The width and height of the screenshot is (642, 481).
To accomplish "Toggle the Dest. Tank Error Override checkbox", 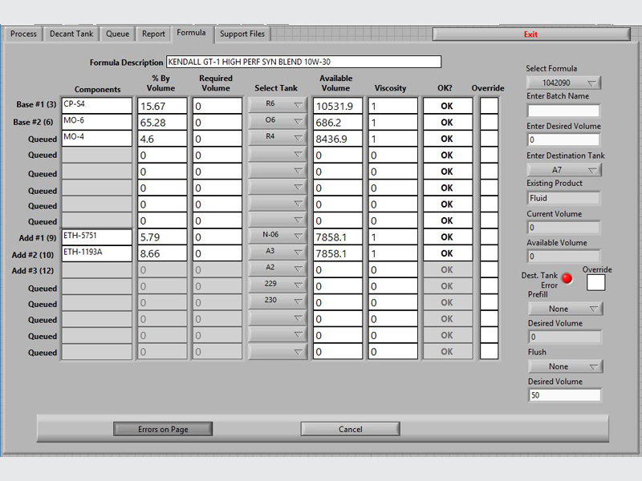I will tap(595, 283).
